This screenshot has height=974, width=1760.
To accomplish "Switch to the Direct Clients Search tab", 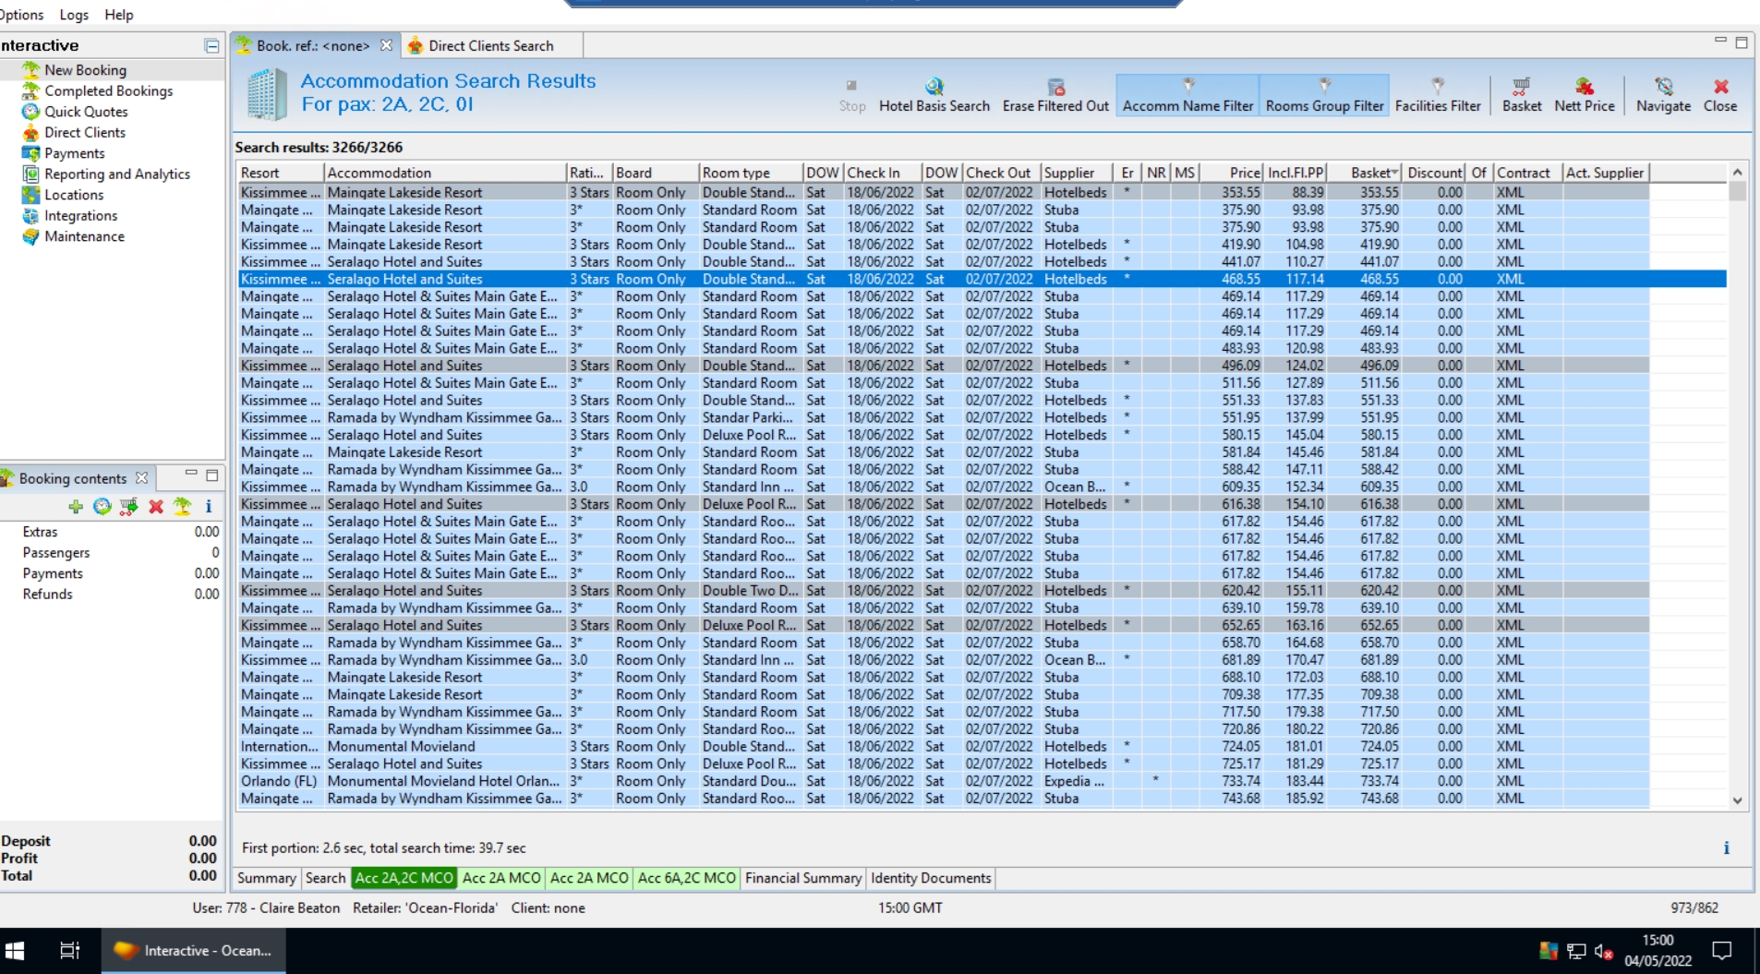I will tap(491, 45).
